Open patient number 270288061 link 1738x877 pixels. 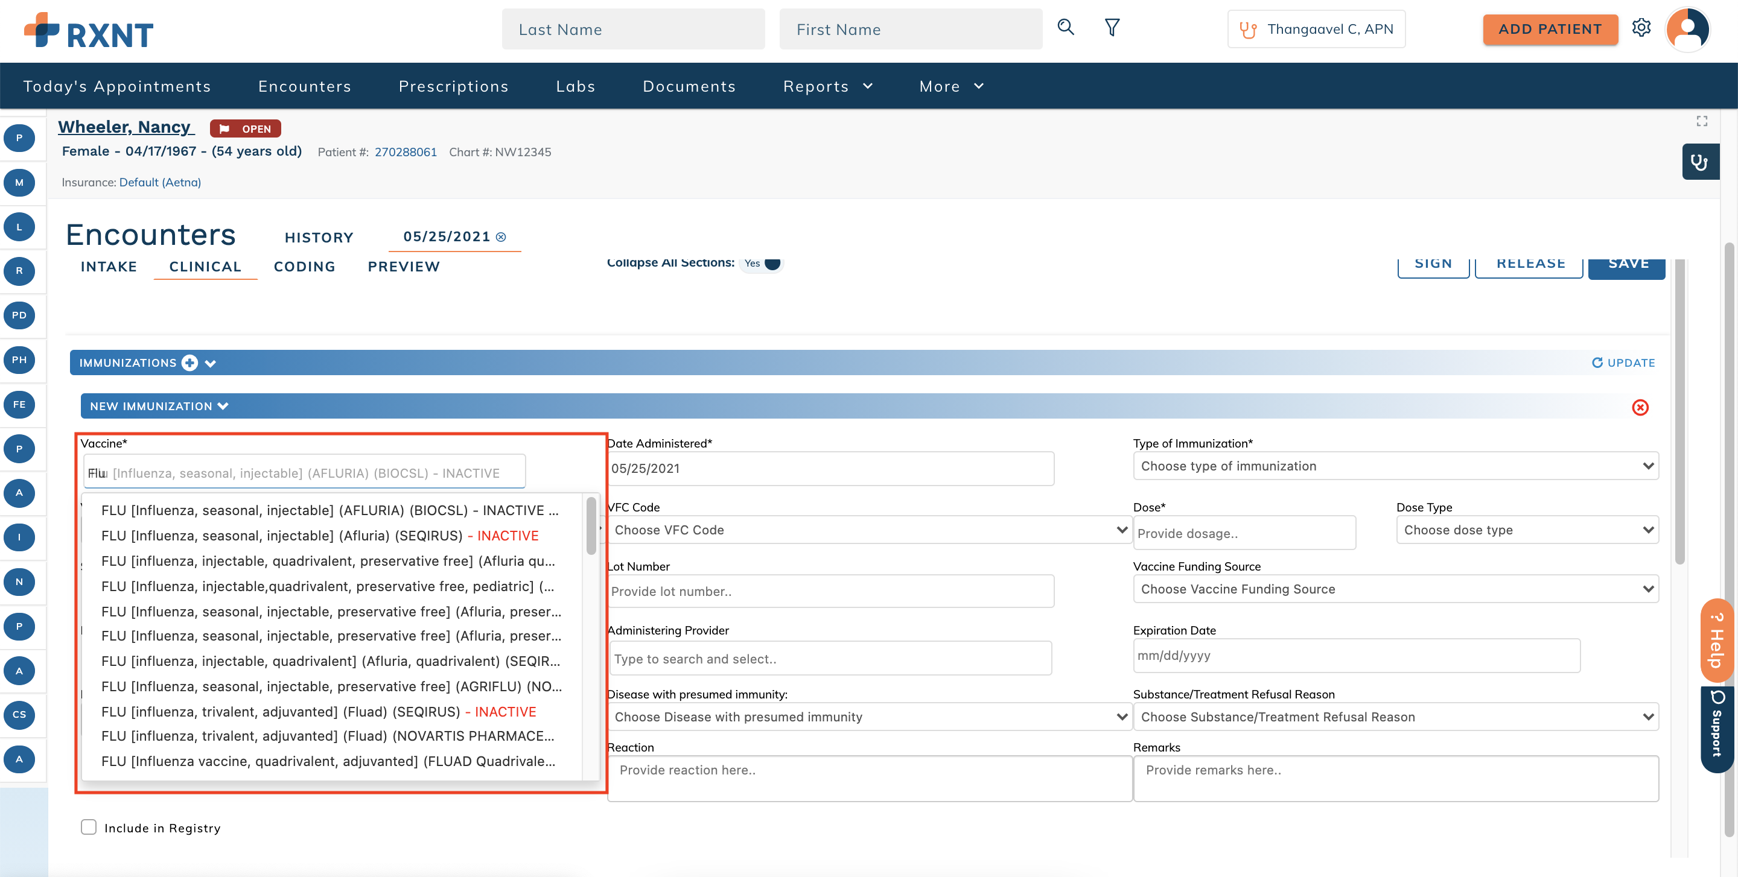[406, 151]
